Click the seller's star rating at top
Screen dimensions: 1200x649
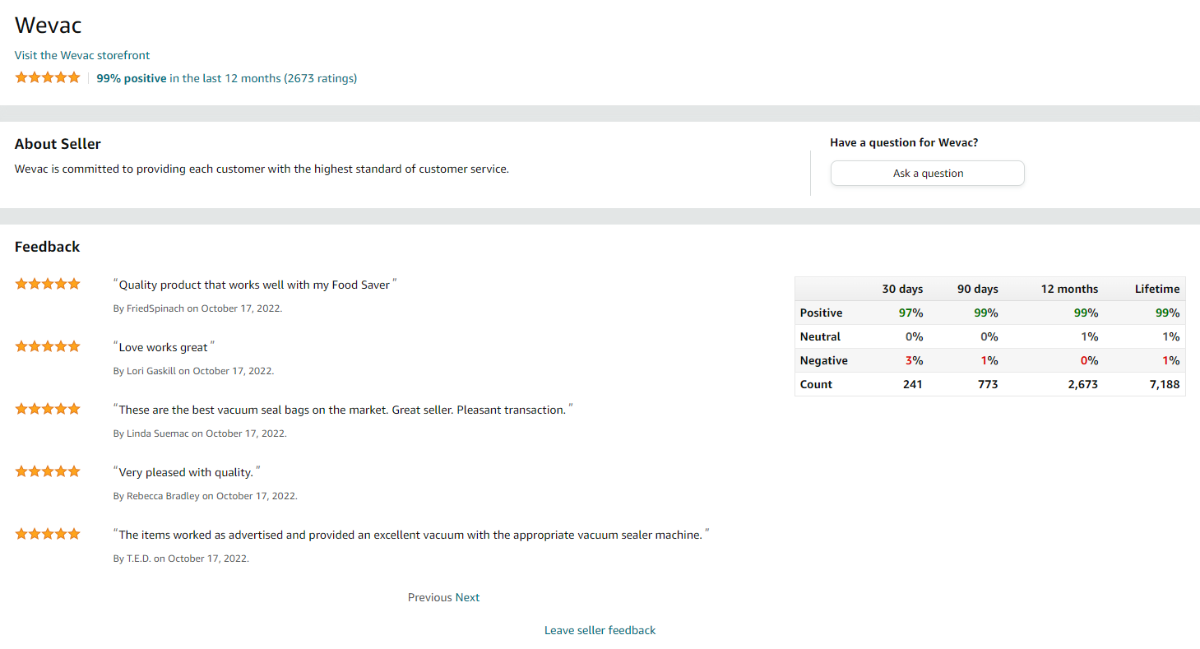(x=48, y=78)
